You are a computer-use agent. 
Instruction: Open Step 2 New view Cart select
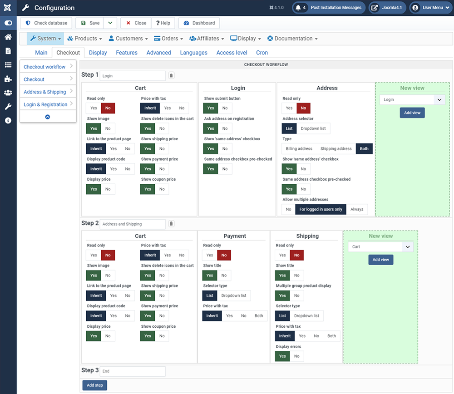(x=381, y=246)
